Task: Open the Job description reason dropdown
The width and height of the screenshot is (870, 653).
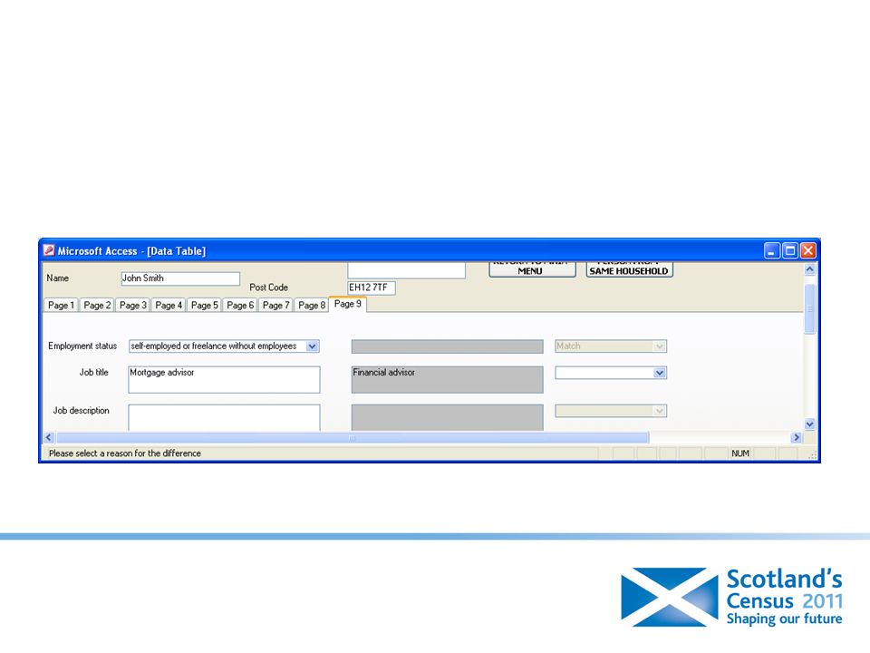Action: (x=659, y=411)
